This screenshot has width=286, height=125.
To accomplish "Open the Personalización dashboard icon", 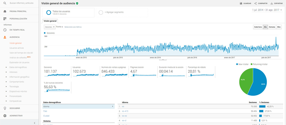I will [5, 19].
